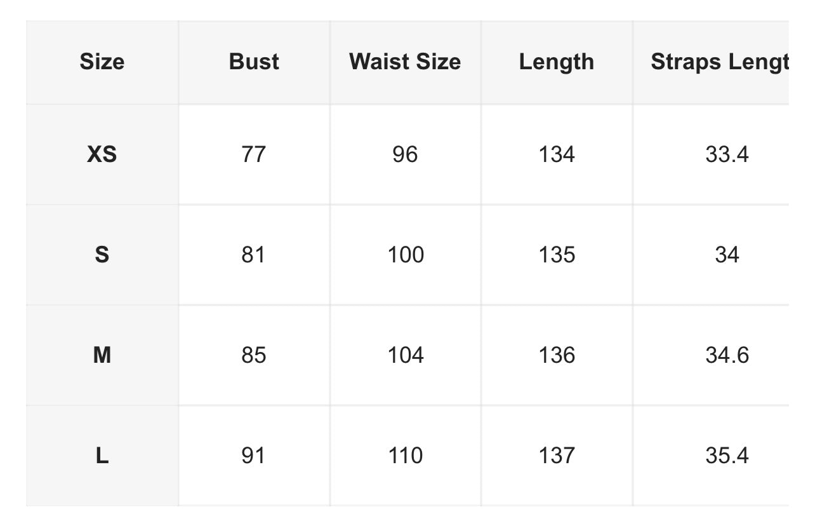Click the XS length value 134
815x528 pixels.
coord(557,154)
